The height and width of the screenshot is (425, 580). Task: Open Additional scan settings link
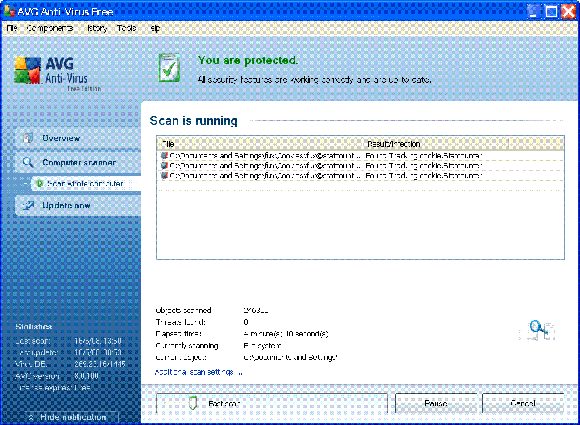[198, 372]
